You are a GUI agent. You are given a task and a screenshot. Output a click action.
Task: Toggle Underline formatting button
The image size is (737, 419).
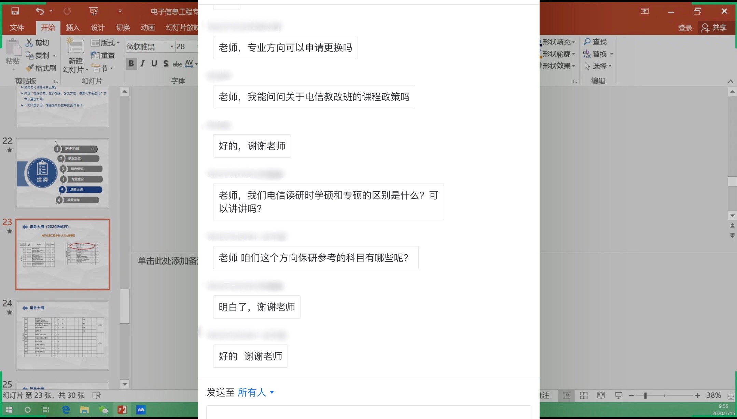coord(154,64)
